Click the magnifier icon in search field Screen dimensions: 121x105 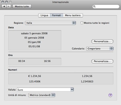pos(94,6)
